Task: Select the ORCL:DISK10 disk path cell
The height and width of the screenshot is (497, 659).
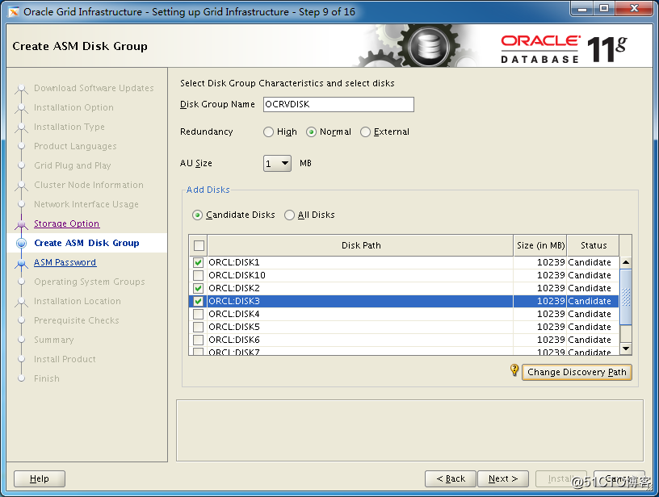Action: click(x=360, y=276)
